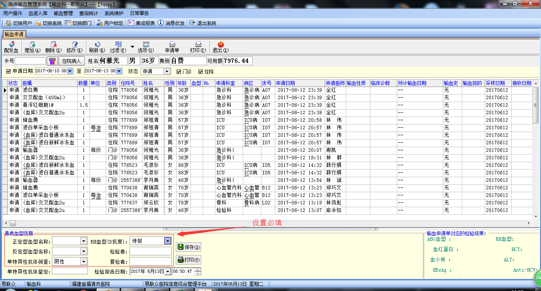The image size is (541, 291).
Task: Click the 医嘱 column header
Action: point(49,83)
